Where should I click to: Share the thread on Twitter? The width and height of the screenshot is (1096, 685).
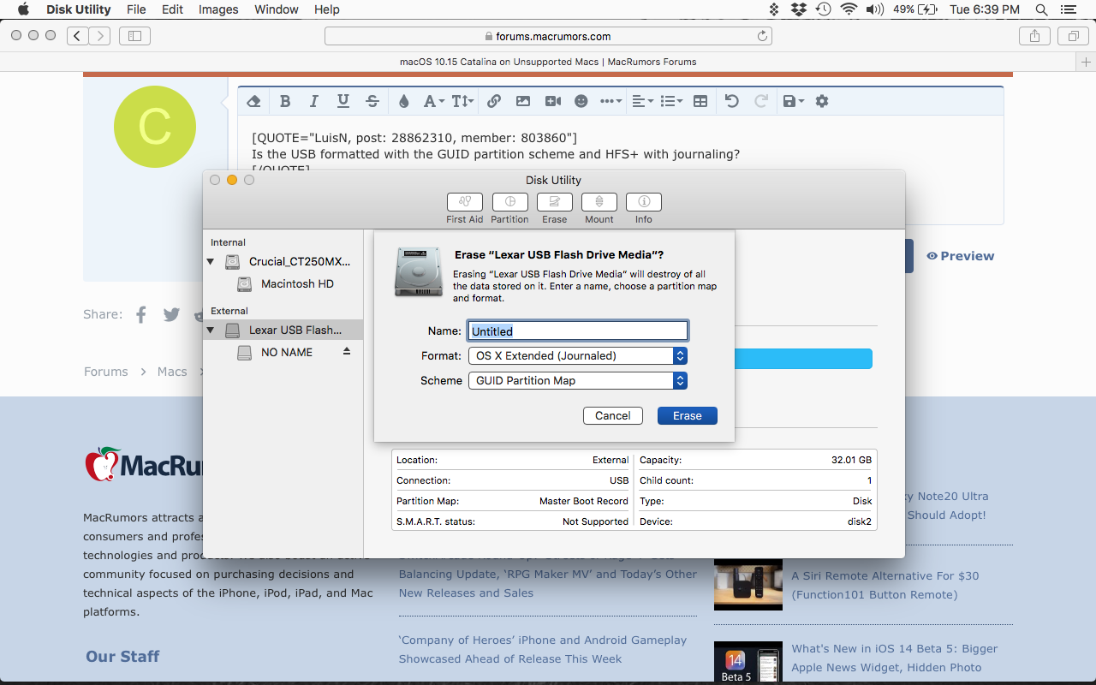(x=172, y=314)
